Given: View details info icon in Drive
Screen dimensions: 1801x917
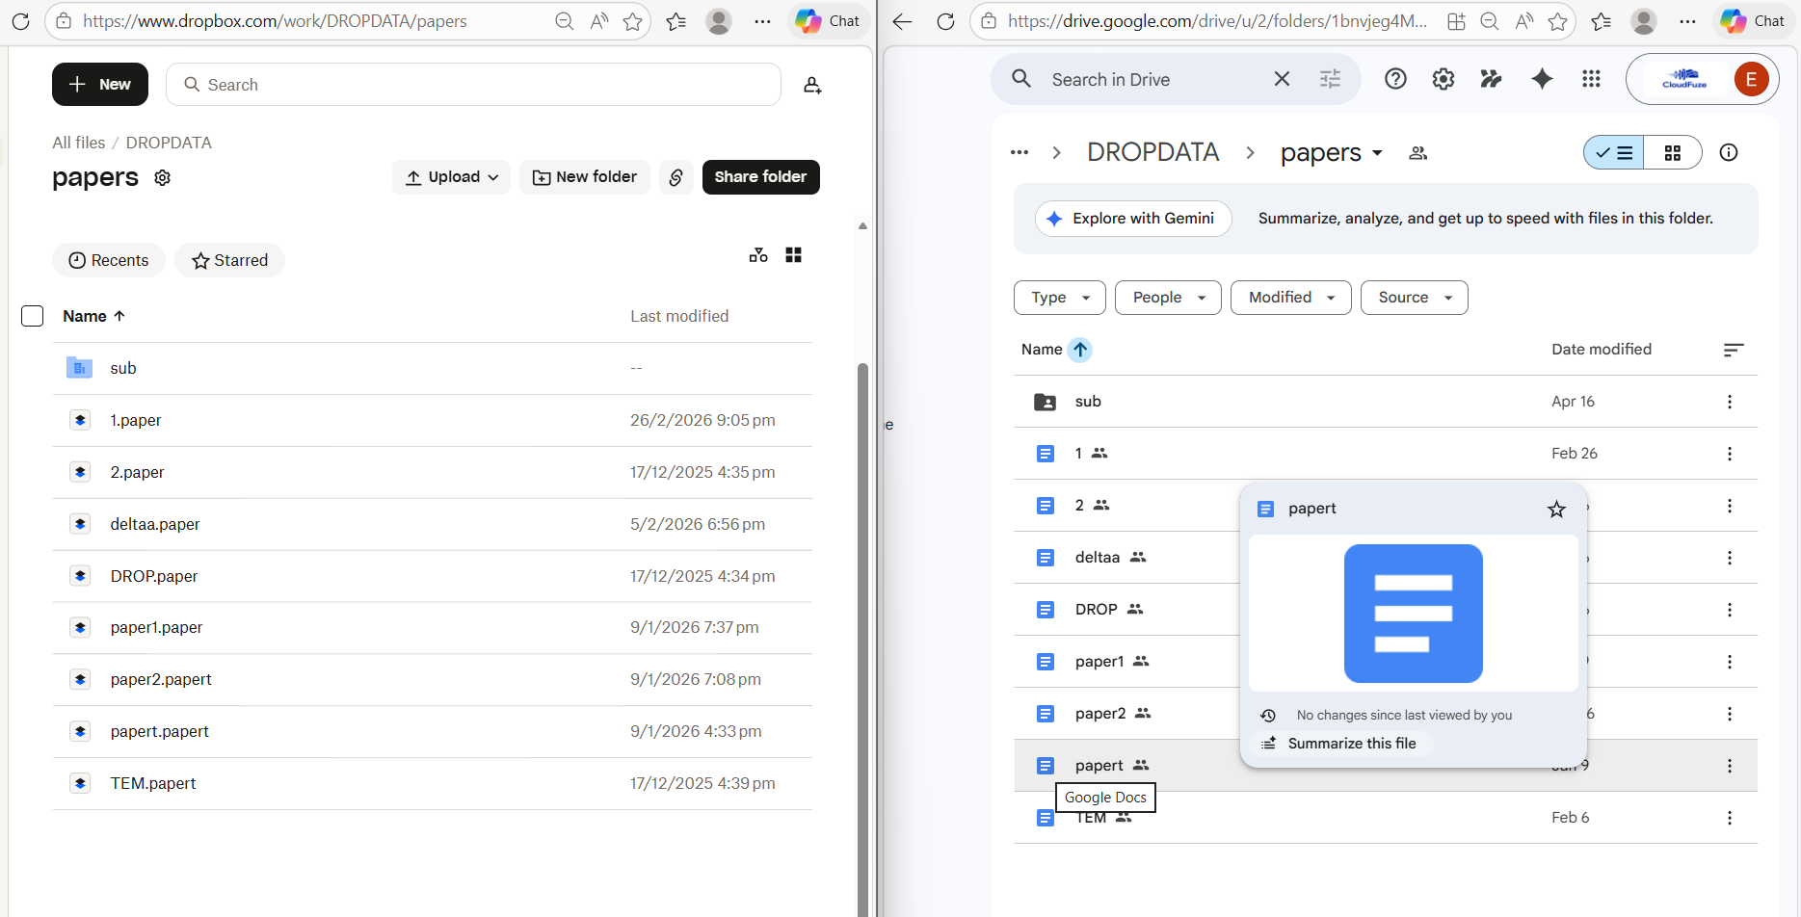Looking at the screenshot, I should pos(1729,152).
